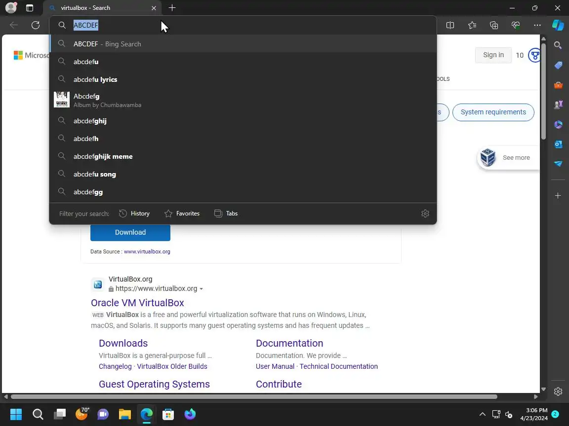Image resolution: width=569 pixels, height=426 pixels.
Task: Choose 'abcdefu song' suggestion
Action: (243, 174)
